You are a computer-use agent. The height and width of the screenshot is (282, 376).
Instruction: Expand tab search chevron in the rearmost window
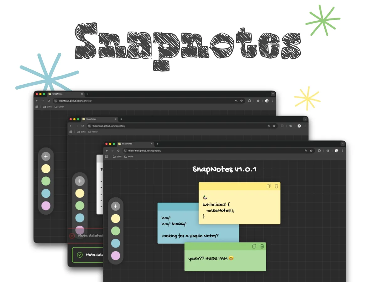click(273, 94)
